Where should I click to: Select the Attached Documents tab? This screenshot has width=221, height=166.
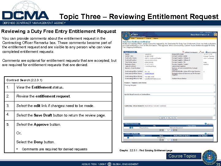[132, 124]
